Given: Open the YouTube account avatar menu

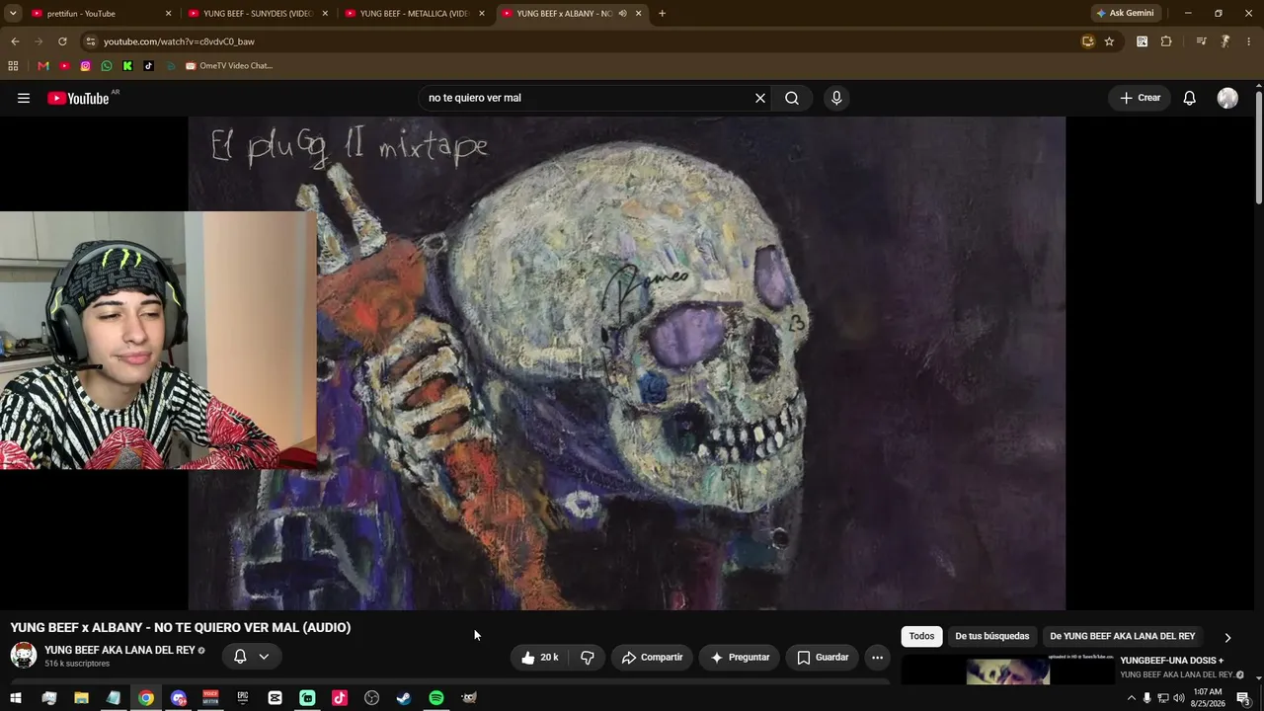Looking at the screenshot, I should (1227, 98).
